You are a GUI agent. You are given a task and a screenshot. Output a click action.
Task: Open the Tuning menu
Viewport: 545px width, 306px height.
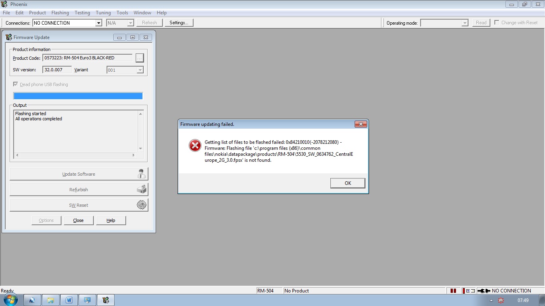pyautogui.click(x=103, y=13)
